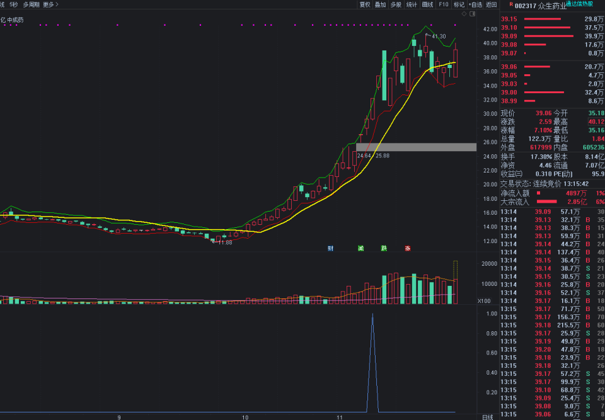
Task: Select the trade tick of 215.5万
Action: (552, 325)
